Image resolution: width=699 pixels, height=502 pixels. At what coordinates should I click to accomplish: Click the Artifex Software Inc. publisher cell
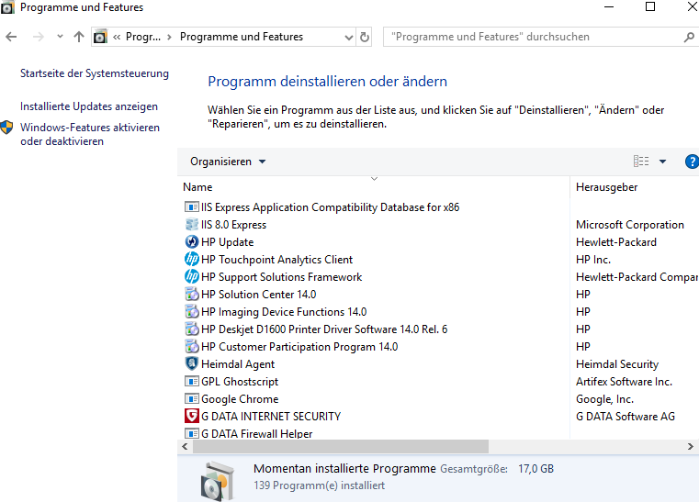624,381
